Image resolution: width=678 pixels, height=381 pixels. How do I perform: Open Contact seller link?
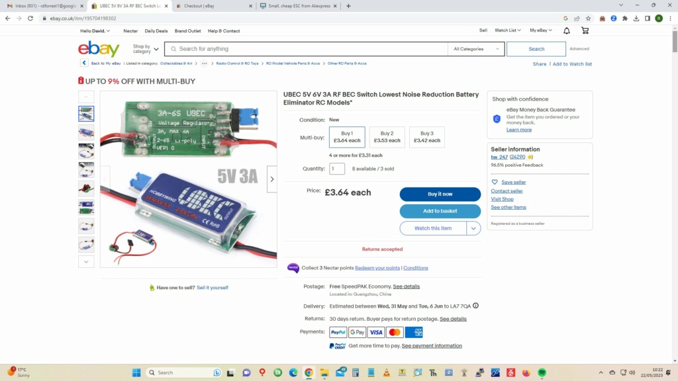click(507, 191)
